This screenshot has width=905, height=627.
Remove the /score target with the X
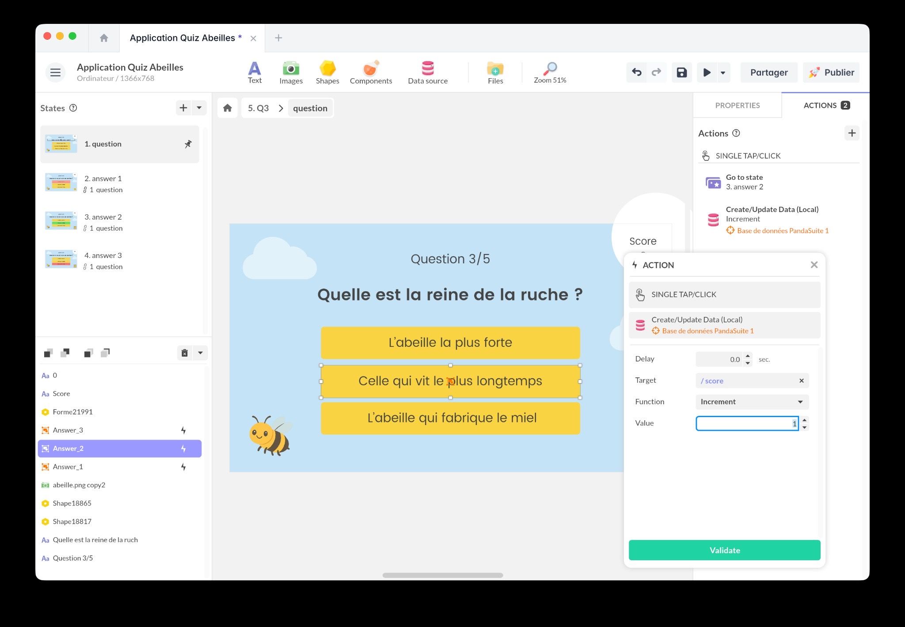tap(801, 380)
